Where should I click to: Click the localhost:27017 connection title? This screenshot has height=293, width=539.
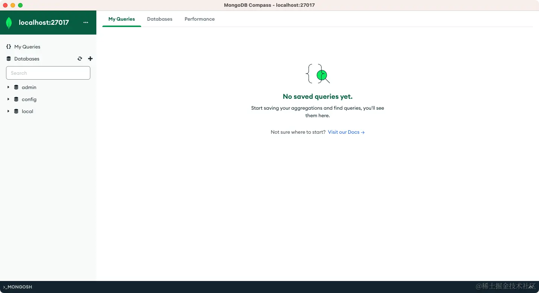(x=44, y=23)
